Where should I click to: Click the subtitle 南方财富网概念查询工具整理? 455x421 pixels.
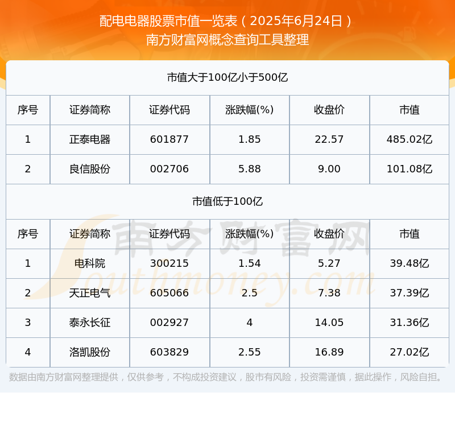[x=227, y=40]
